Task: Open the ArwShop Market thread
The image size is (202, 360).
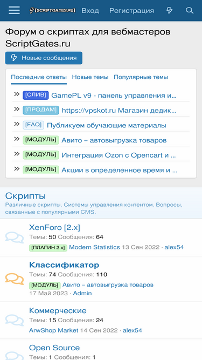Action: point(53,330)
